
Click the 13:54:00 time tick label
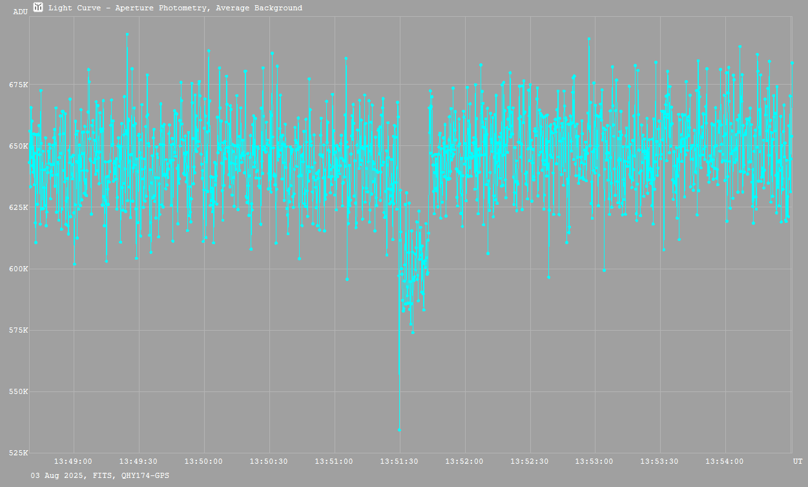(x=725, y=461)
